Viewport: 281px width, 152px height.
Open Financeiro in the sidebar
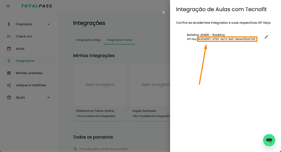click(29, 24)
